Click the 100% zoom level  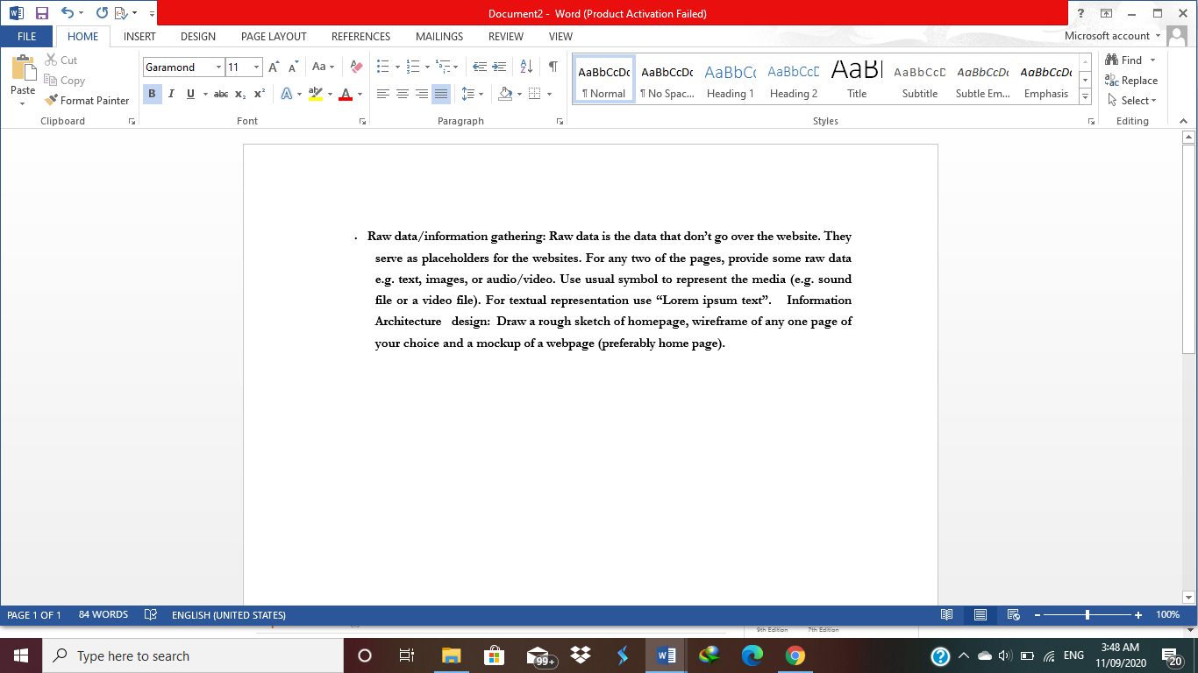(x=1168, y=615)
